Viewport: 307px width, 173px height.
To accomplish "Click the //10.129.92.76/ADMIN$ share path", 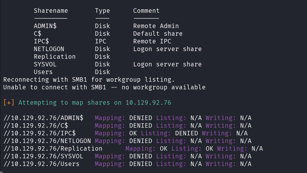I will (43, 118).
